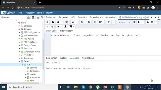Open the query tool from Browser panel
The image size is (161, 90).
[28, 17]
